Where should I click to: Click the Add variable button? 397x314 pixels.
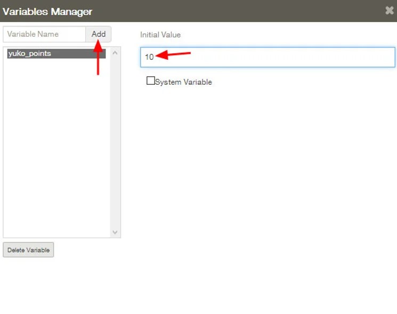pyautogui.click(x=99, y=34)
